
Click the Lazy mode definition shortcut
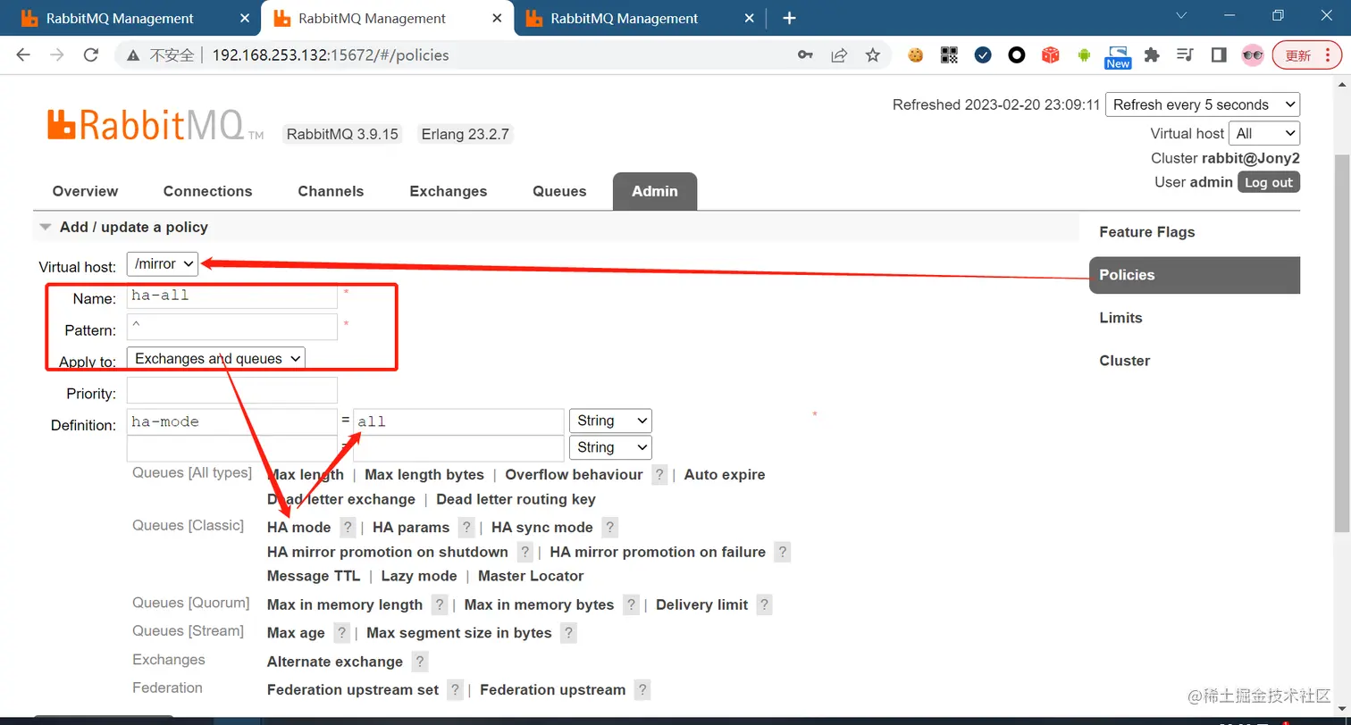419,577
